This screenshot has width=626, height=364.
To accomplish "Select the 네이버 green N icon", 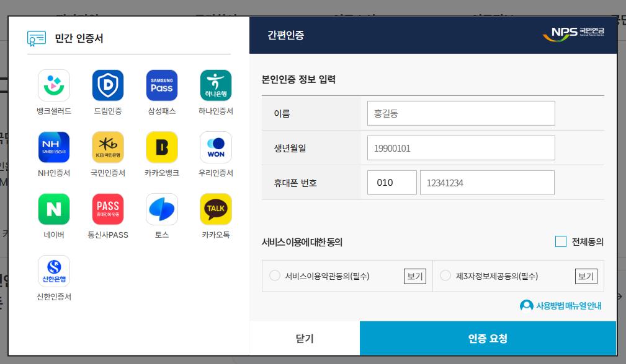I will click(54, 209).
